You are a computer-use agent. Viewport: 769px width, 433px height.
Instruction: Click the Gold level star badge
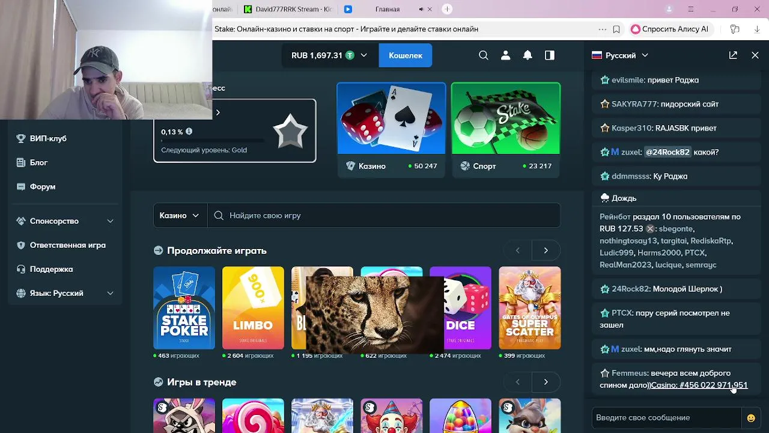[290, 131]
